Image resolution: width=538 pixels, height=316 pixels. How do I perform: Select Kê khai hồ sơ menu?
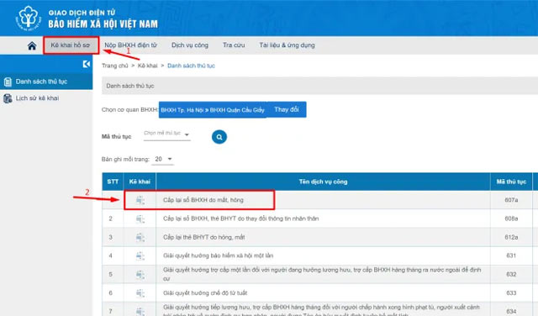tap(71, 45)
